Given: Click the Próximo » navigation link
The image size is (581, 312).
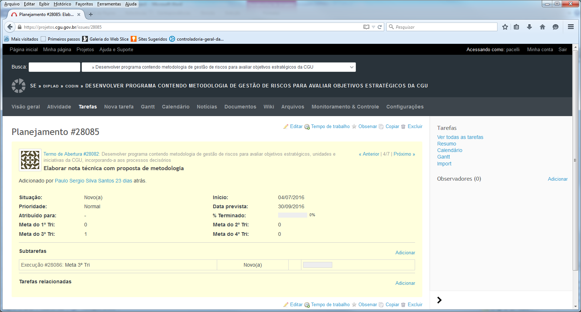Looking at the screenshot, I should click(x=404, y=154).
